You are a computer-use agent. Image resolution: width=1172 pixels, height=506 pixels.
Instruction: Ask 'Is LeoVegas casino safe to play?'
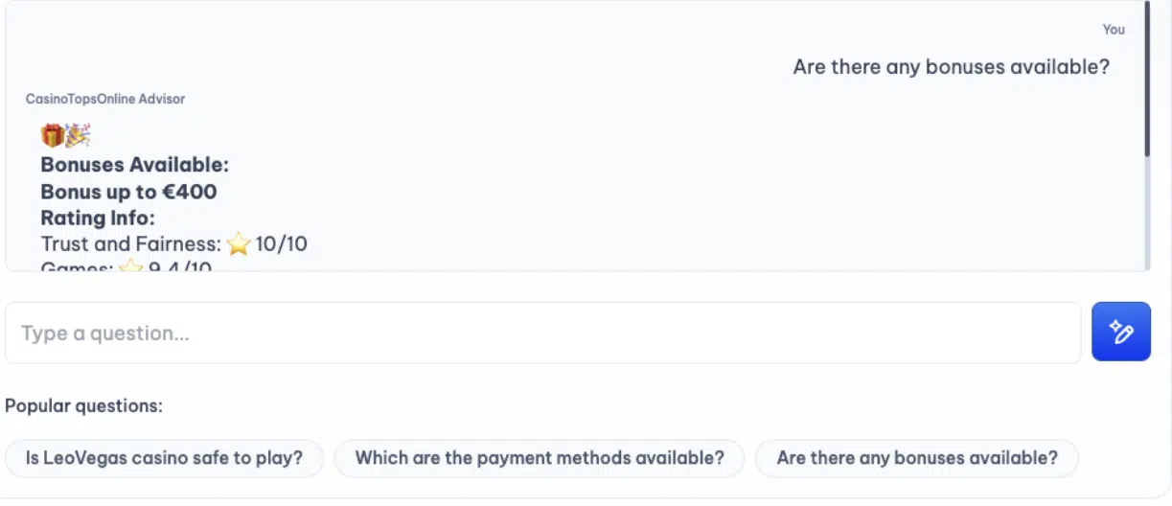(165, 458)
